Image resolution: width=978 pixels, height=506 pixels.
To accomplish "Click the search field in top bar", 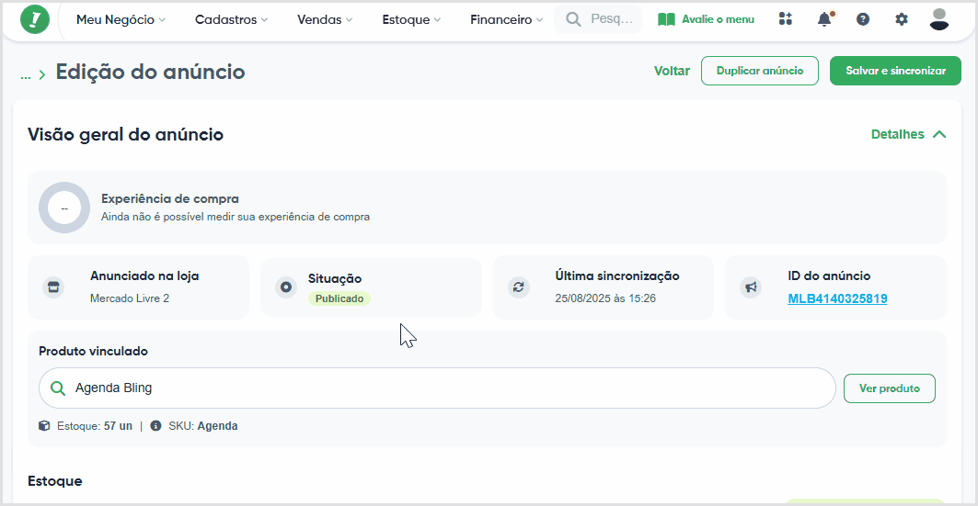I will [598, 19].
